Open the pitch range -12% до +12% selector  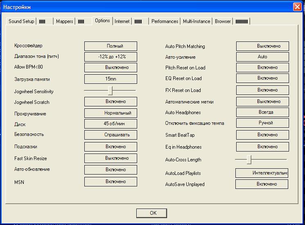pyautogui.click(x=111, y=57)
